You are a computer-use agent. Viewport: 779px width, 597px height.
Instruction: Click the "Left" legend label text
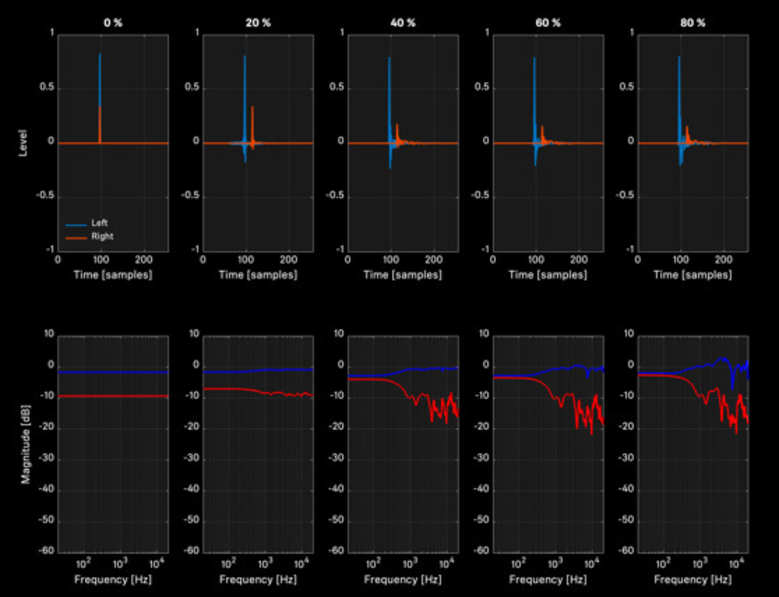coord(99,223)
